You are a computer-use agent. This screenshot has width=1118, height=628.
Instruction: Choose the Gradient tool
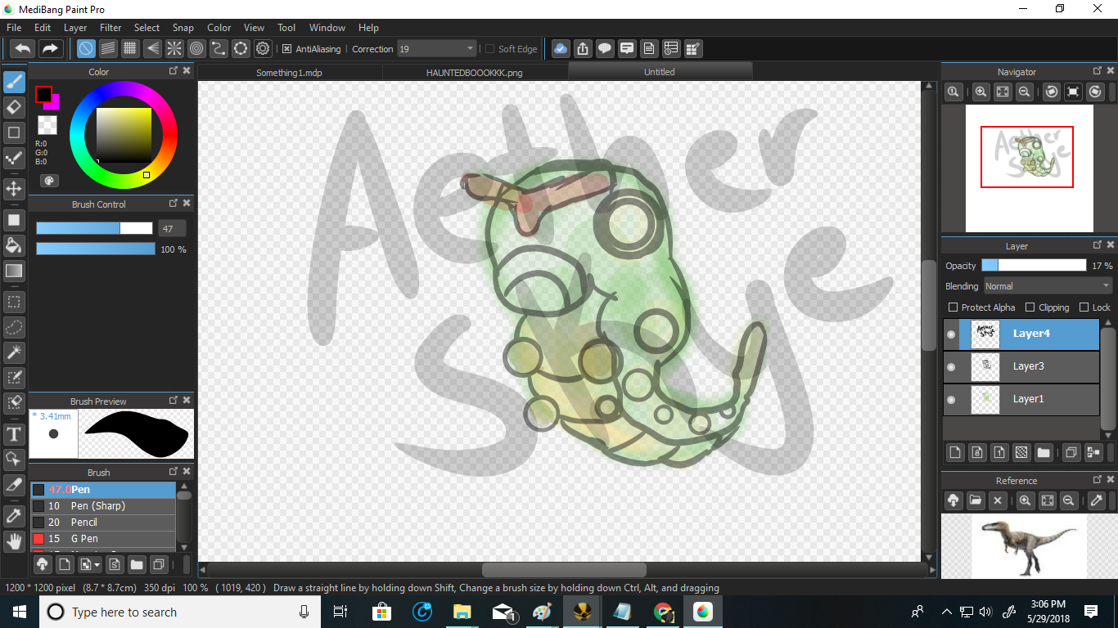pos(14,271)
